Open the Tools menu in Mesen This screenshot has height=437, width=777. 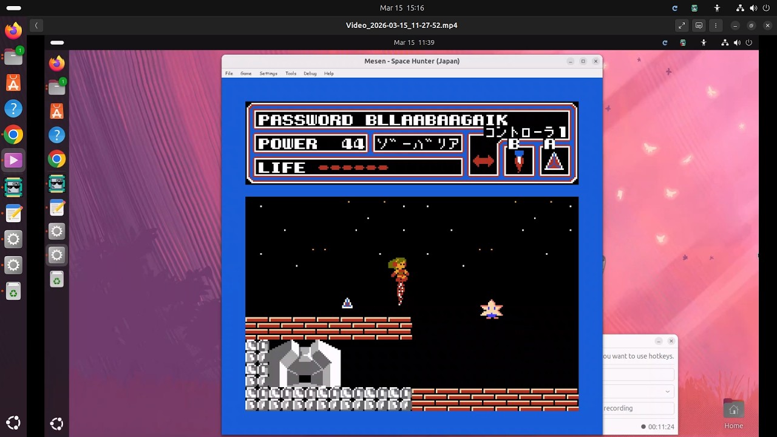[291, 73]
